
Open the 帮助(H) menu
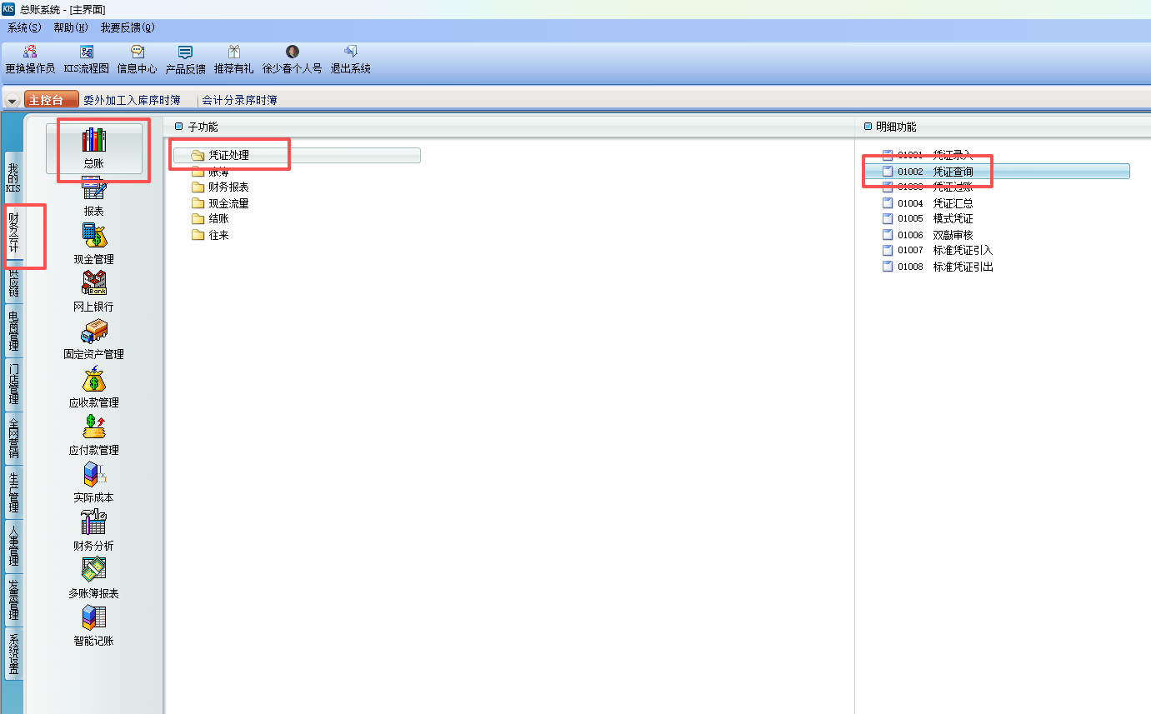click(70, 27)
